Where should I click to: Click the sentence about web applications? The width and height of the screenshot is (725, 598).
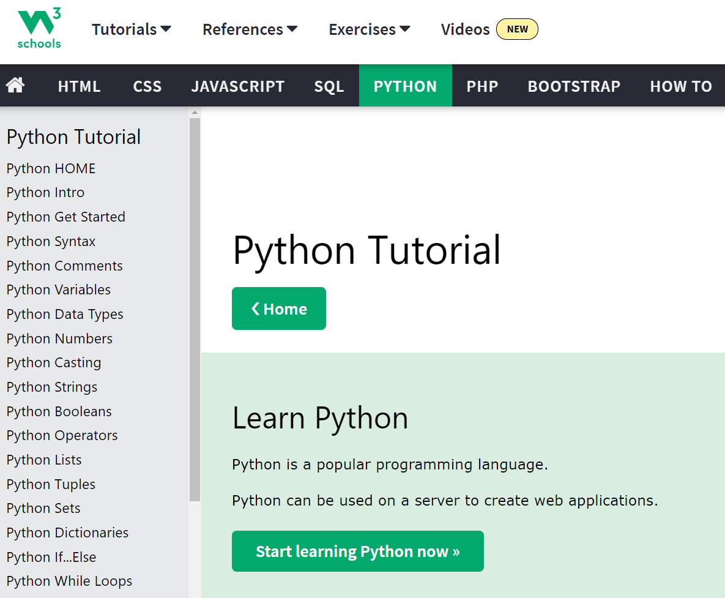point(445,501)
